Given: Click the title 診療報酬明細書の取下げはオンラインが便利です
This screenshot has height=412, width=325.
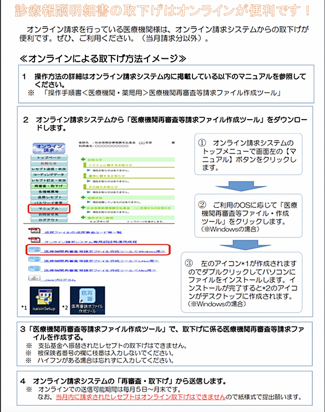Looking at the screenshot, I should pos(162,11).
